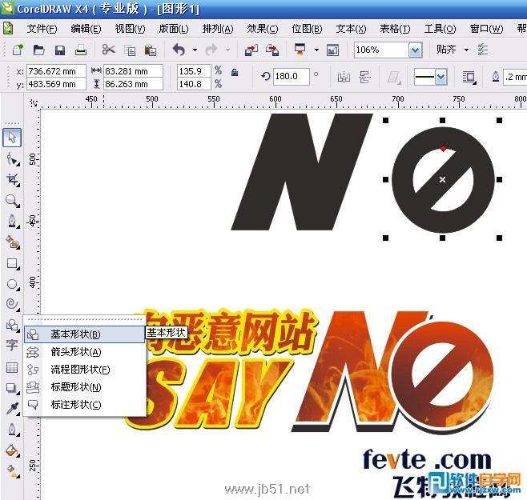Click the Open file folder icon
This screenshot has height=500, width=527.
(39, 50)
